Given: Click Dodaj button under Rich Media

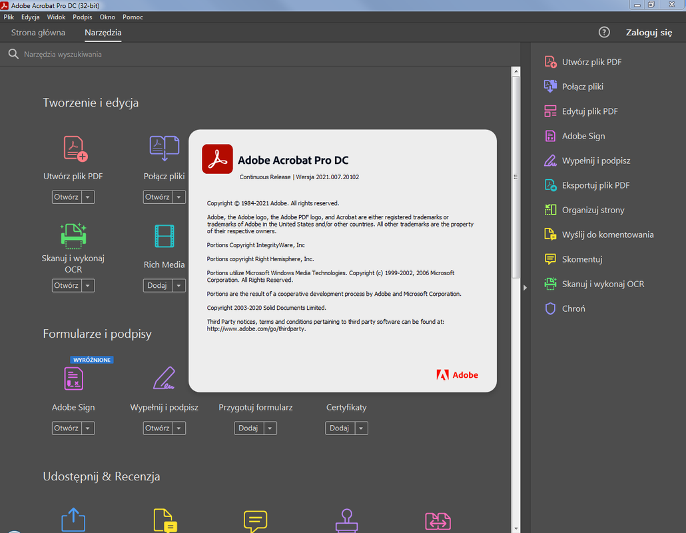Looking at the screenshot, I should [157, 285].
